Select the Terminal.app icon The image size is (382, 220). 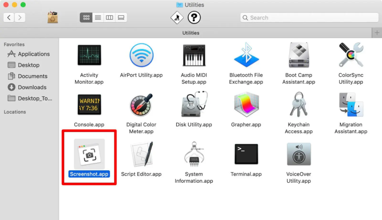[x=246, y=154]
